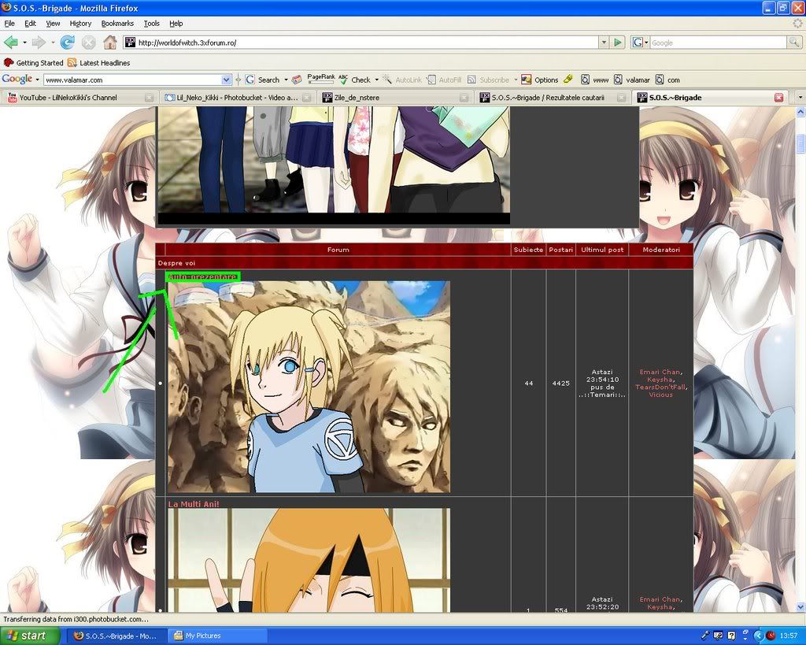Open the list-all-tabs dropdown arrow
The height and width of the screenshot is (645, 806).
[800, 97]
